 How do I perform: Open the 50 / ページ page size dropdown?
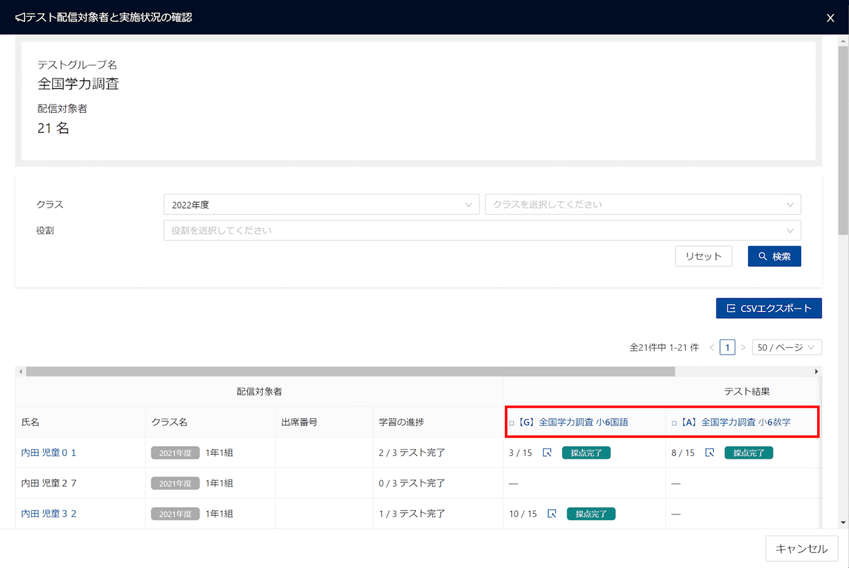[787, 347]
